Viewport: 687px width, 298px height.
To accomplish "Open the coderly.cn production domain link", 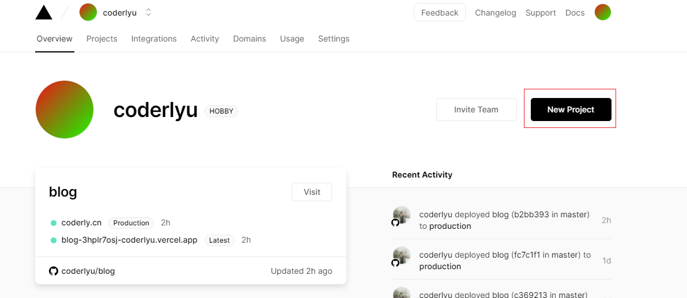I will (81, 222).
